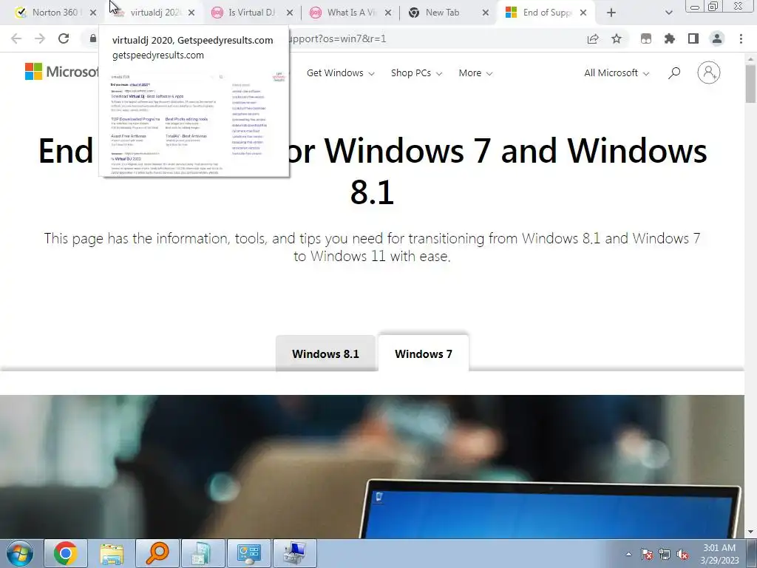Click the scrollbar down arrow

(750, 532)
